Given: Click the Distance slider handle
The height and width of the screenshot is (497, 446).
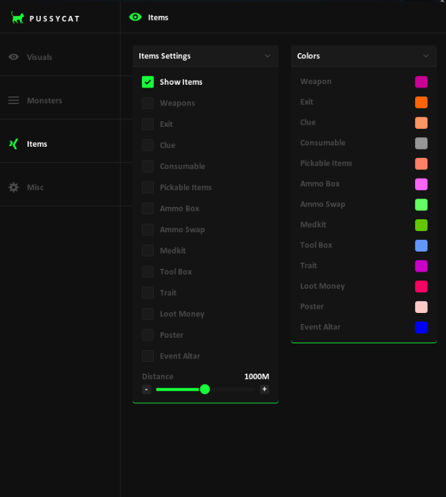Looking at the screenshot, I should point(205,389).
